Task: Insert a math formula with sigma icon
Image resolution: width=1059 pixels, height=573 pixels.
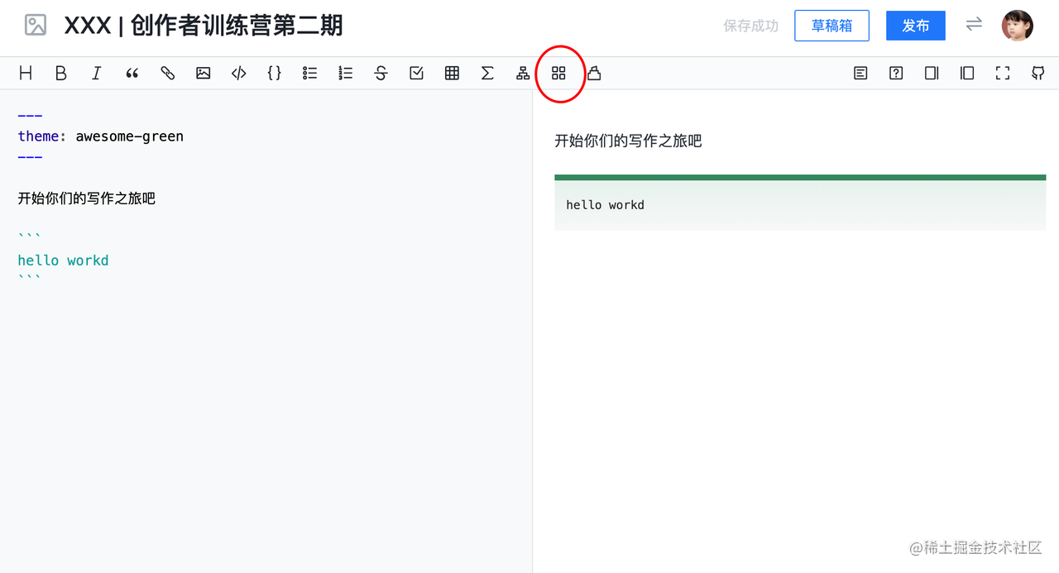Action: (488, 74)
